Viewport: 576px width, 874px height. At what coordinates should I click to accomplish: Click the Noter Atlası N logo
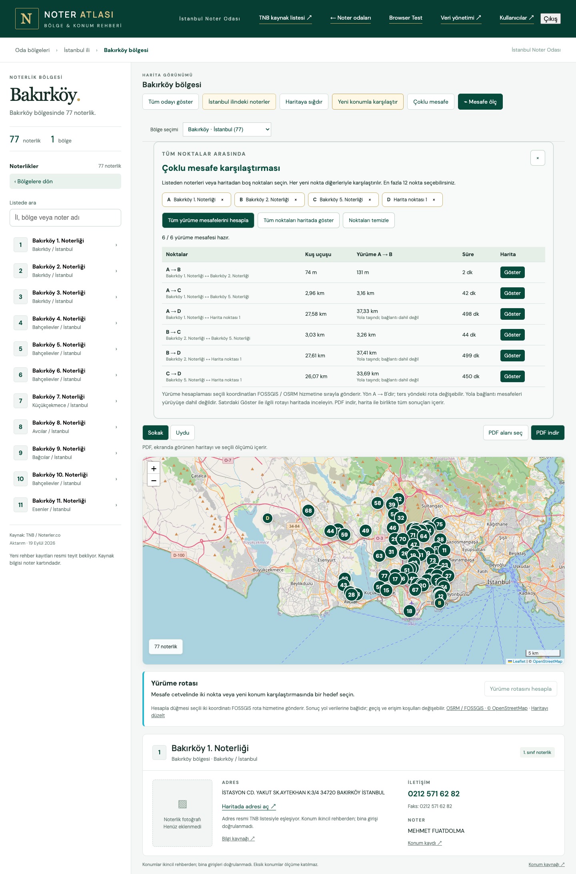coord(27,18)
